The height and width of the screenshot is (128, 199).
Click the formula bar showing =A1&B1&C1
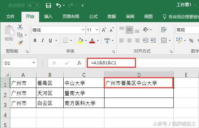111,63
